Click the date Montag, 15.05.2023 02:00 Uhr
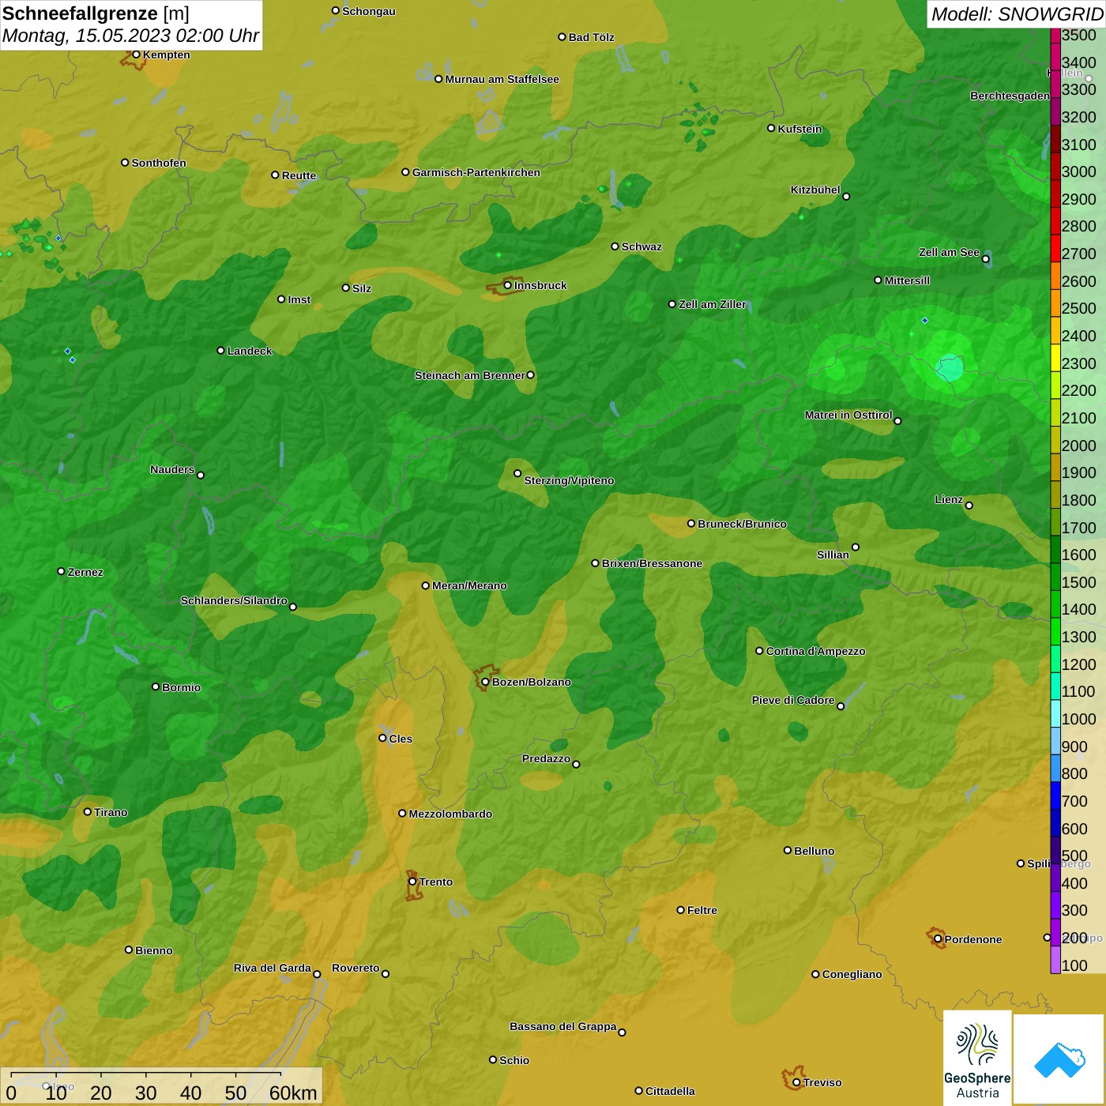Screen dimensions: 1106x1106 (x=130, y=36)
